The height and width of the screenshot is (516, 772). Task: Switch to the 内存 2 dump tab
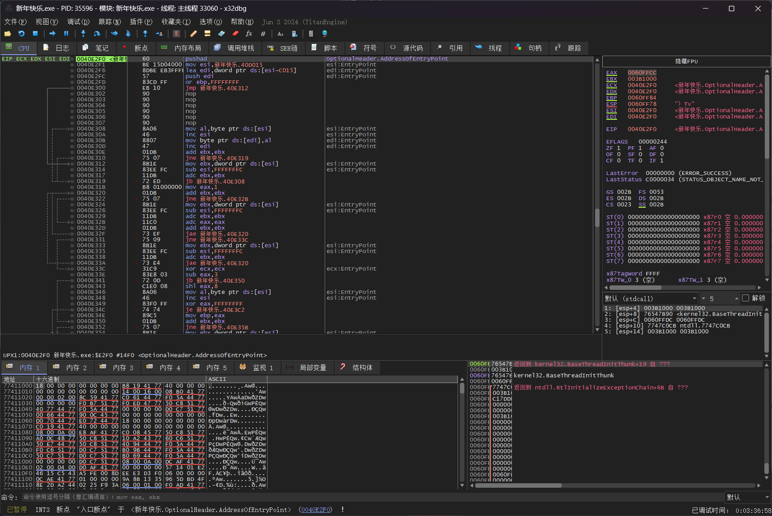pos(71,367)
